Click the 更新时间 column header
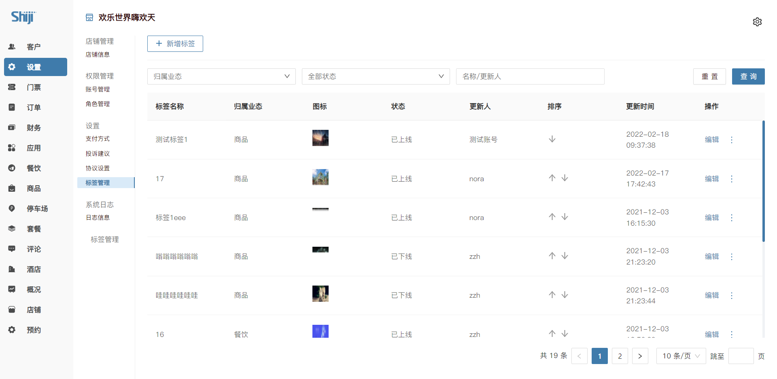The width and height of the screenshot is (777, 379). tap(640, 106)
